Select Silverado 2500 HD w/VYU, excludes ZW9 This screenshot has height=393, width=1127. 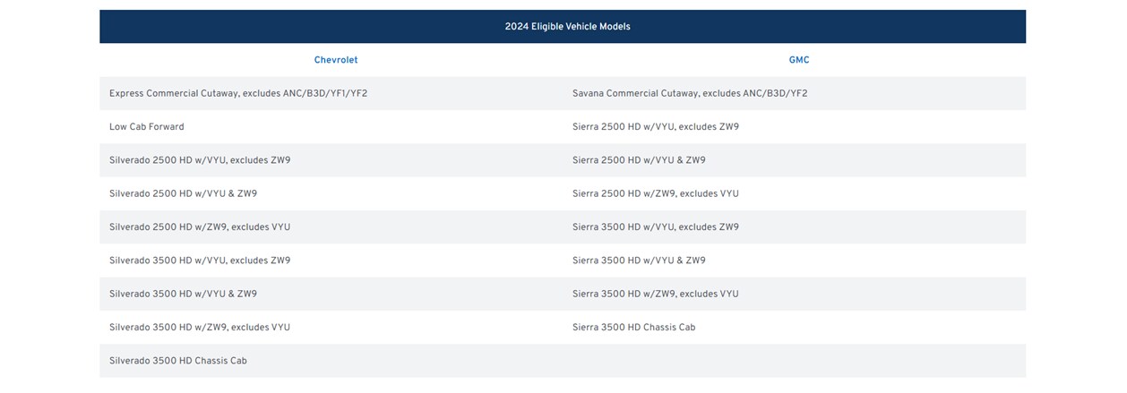(200, 160)
